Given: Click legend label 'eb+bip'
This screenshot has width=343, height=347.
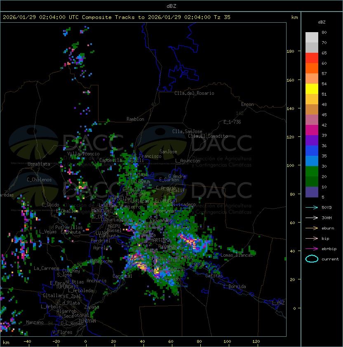Looking at the screenshot, I should tap(329, 249).
